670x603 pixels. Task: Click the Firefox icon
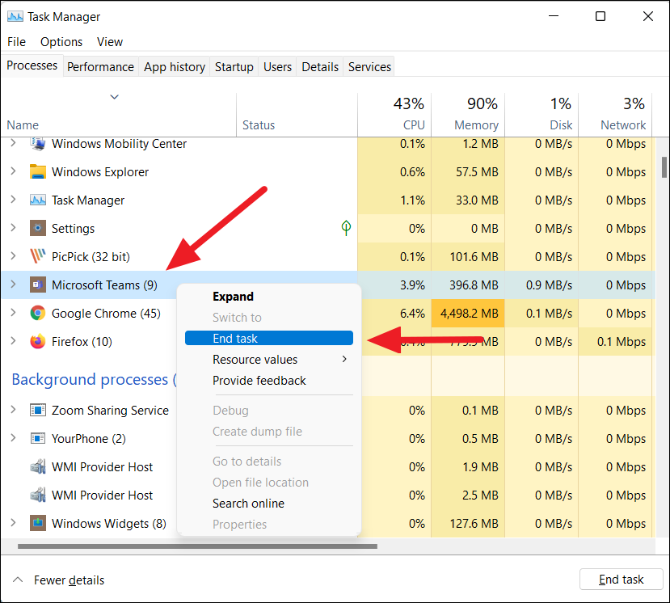38,341
